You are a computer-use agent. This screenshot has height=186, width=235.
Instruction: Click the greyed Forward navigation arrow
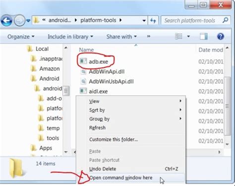pos(19,20)
